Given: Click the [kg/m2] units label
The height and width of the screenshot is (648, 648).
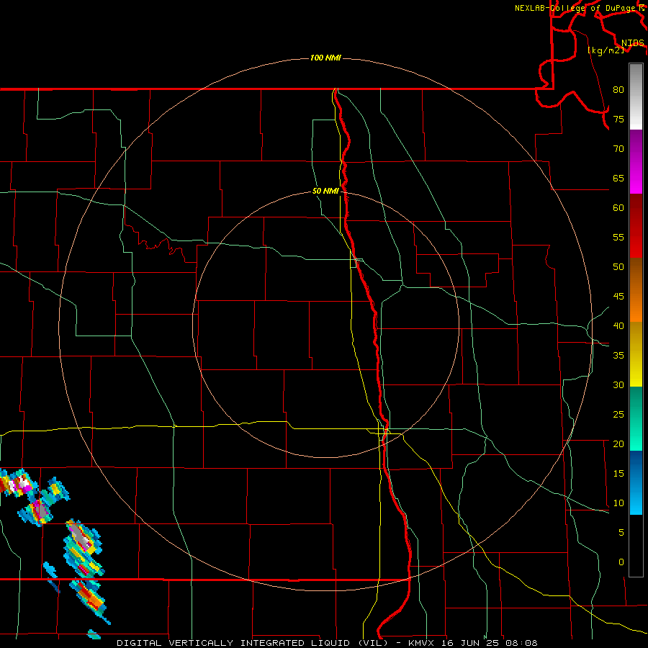Looking at the screenshot, I should pyautogui.click(x=606, y=50).
